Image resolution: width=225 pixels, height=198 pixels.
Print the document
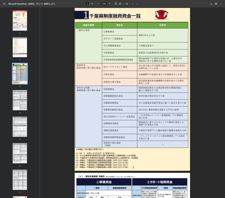(x=216, y=4)
